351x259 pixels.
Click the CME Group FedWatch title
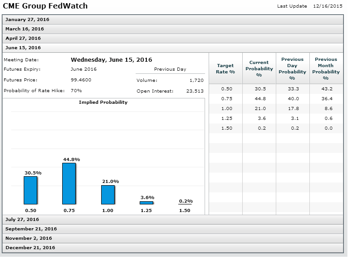(45, 6)
